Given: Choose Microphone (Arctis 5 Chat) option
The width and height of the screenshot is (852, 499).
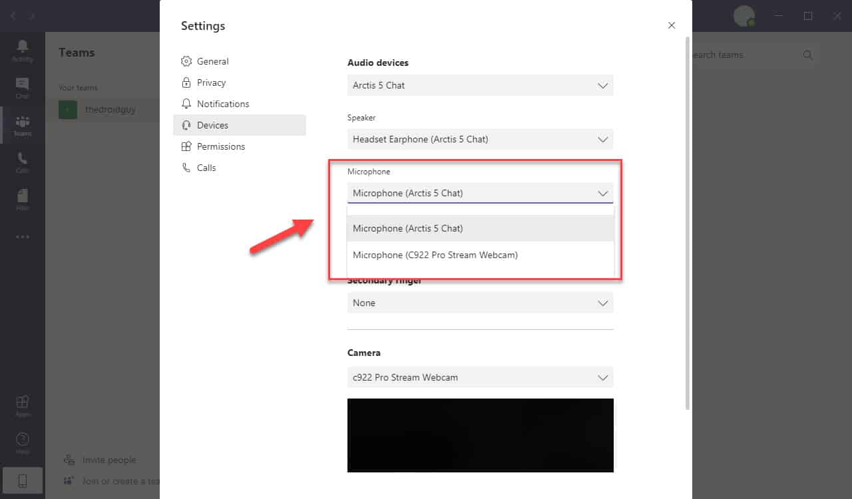Looking at the screenshot, I should pyautogui.click(x=480, y=228).
